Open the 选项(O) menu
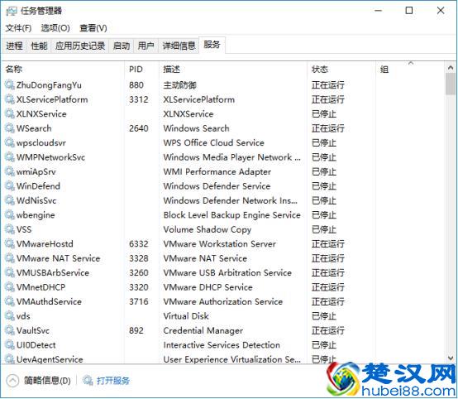The width and height of the screenshot is (458, 399). [x=55, y=28]
